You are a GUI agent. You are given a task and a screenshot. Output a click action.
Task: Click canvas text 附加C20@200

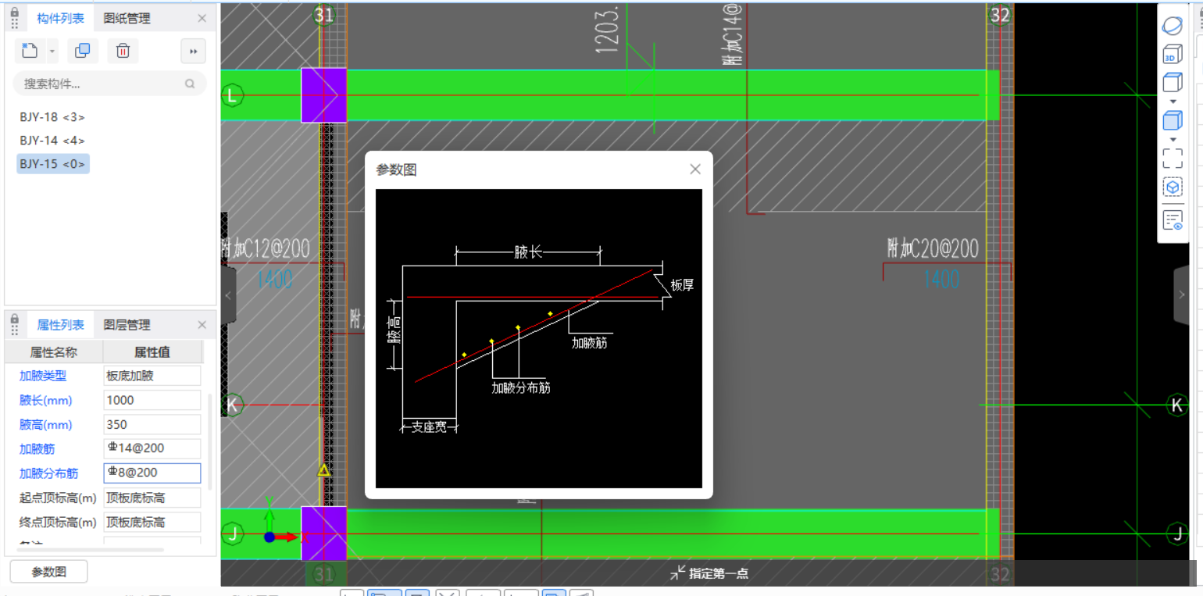click(932, 249)
